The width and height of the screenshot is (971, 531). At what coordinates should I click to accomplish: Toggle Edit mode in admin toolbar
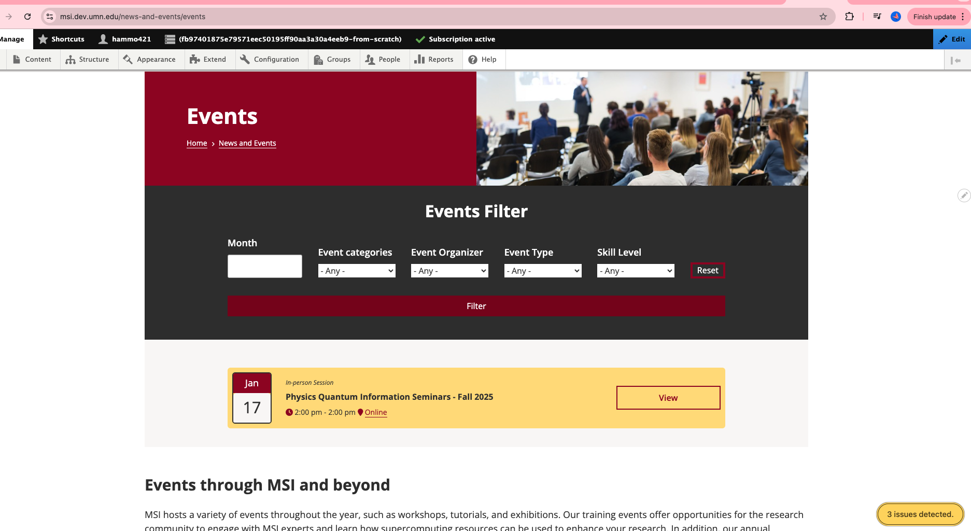(x=952, y=39)
